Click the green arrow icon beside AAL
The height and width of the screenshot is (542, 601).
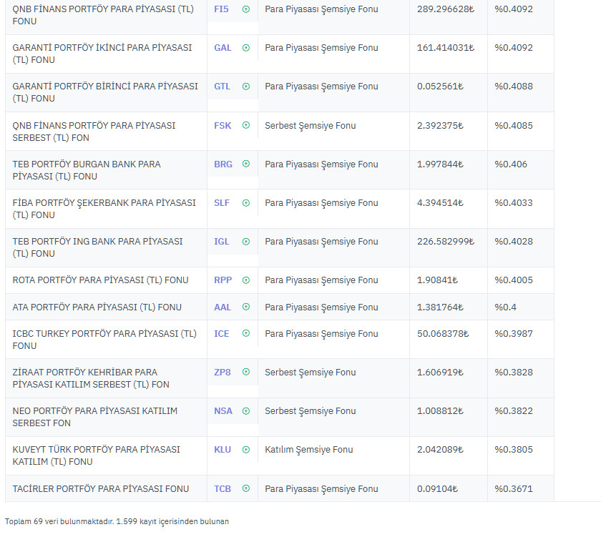(x=246, y=307)
